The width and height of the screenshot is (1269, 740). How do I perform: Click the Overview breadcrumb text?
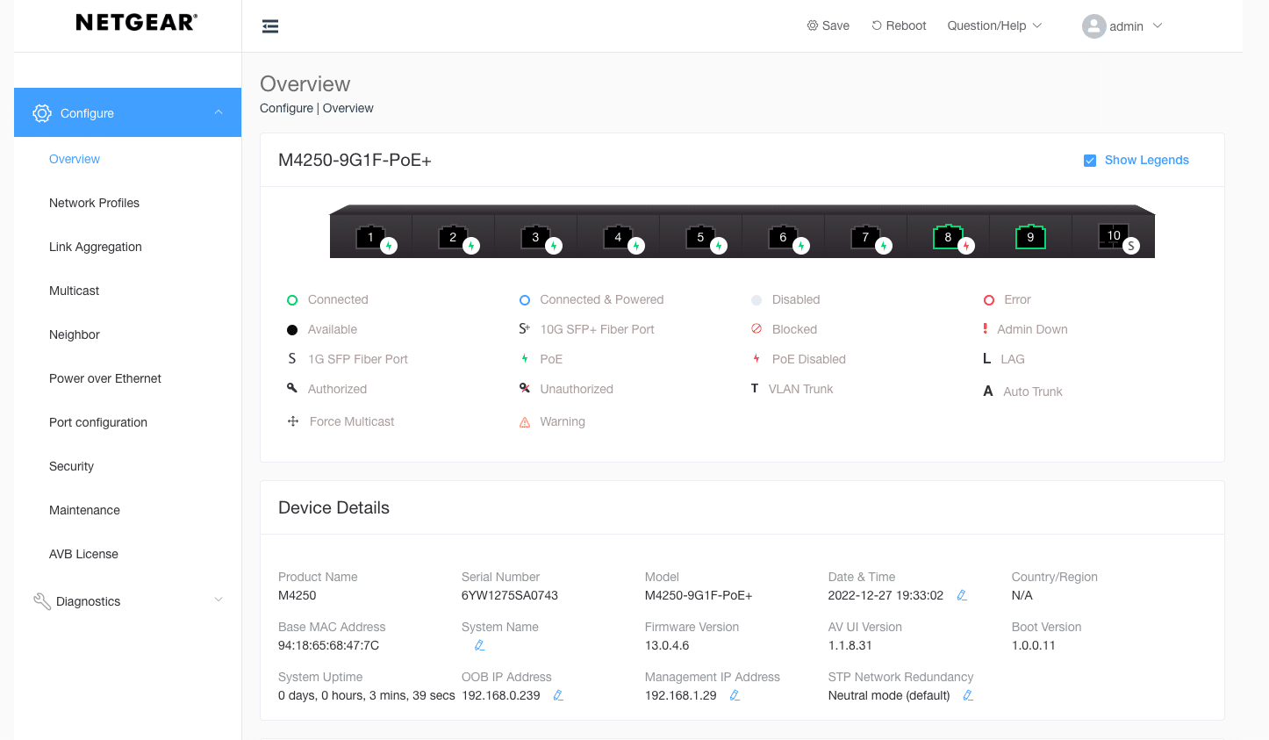tap(348, 108)
